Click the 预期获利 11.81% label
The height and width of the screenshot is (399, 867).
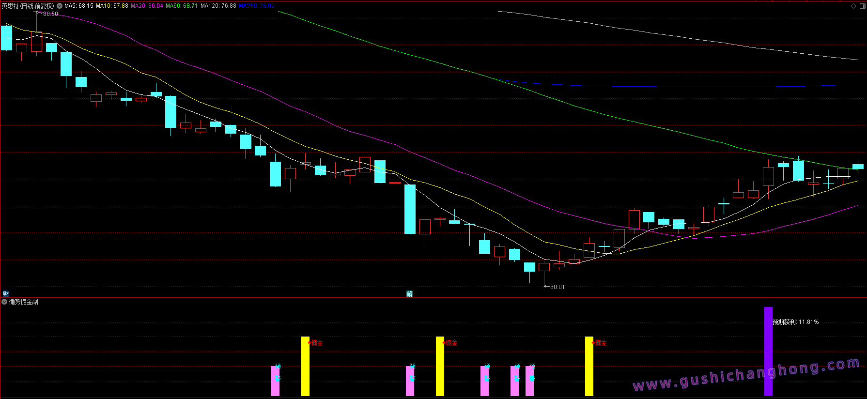(x=795, y=322)
